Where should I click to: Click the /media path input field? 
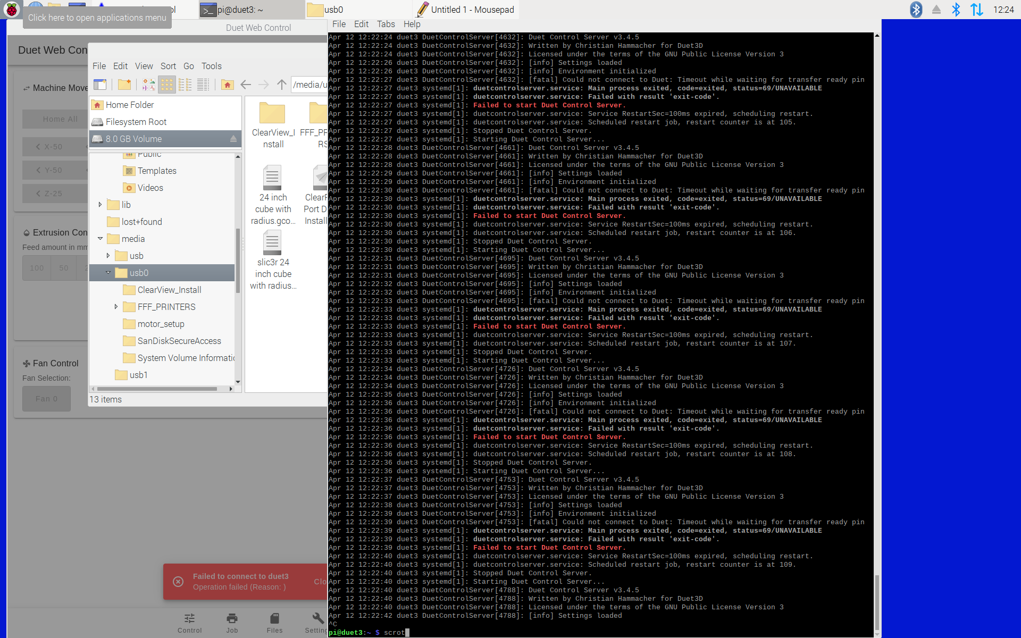click(309, 85)
